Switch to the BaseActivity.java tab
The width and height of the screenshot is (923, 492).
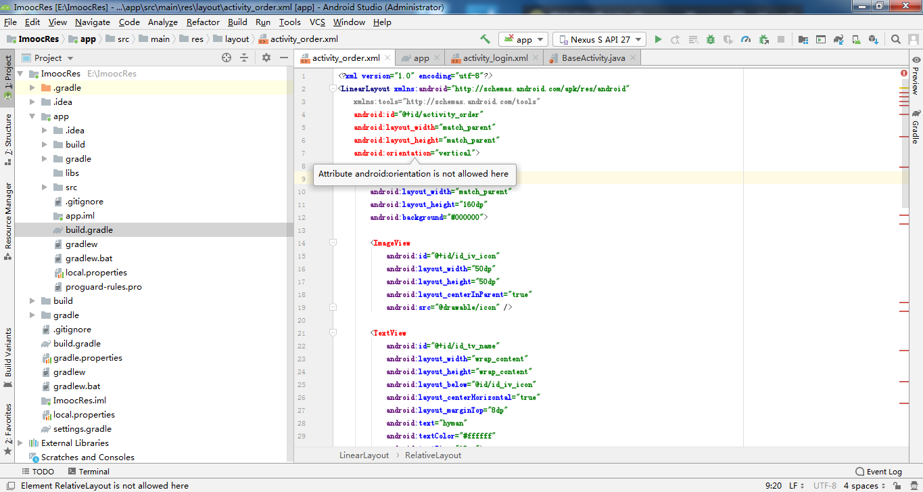pos(594,58)
